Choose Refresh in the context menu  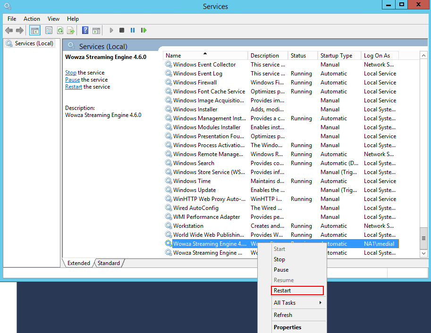click(x=292, y=315)
